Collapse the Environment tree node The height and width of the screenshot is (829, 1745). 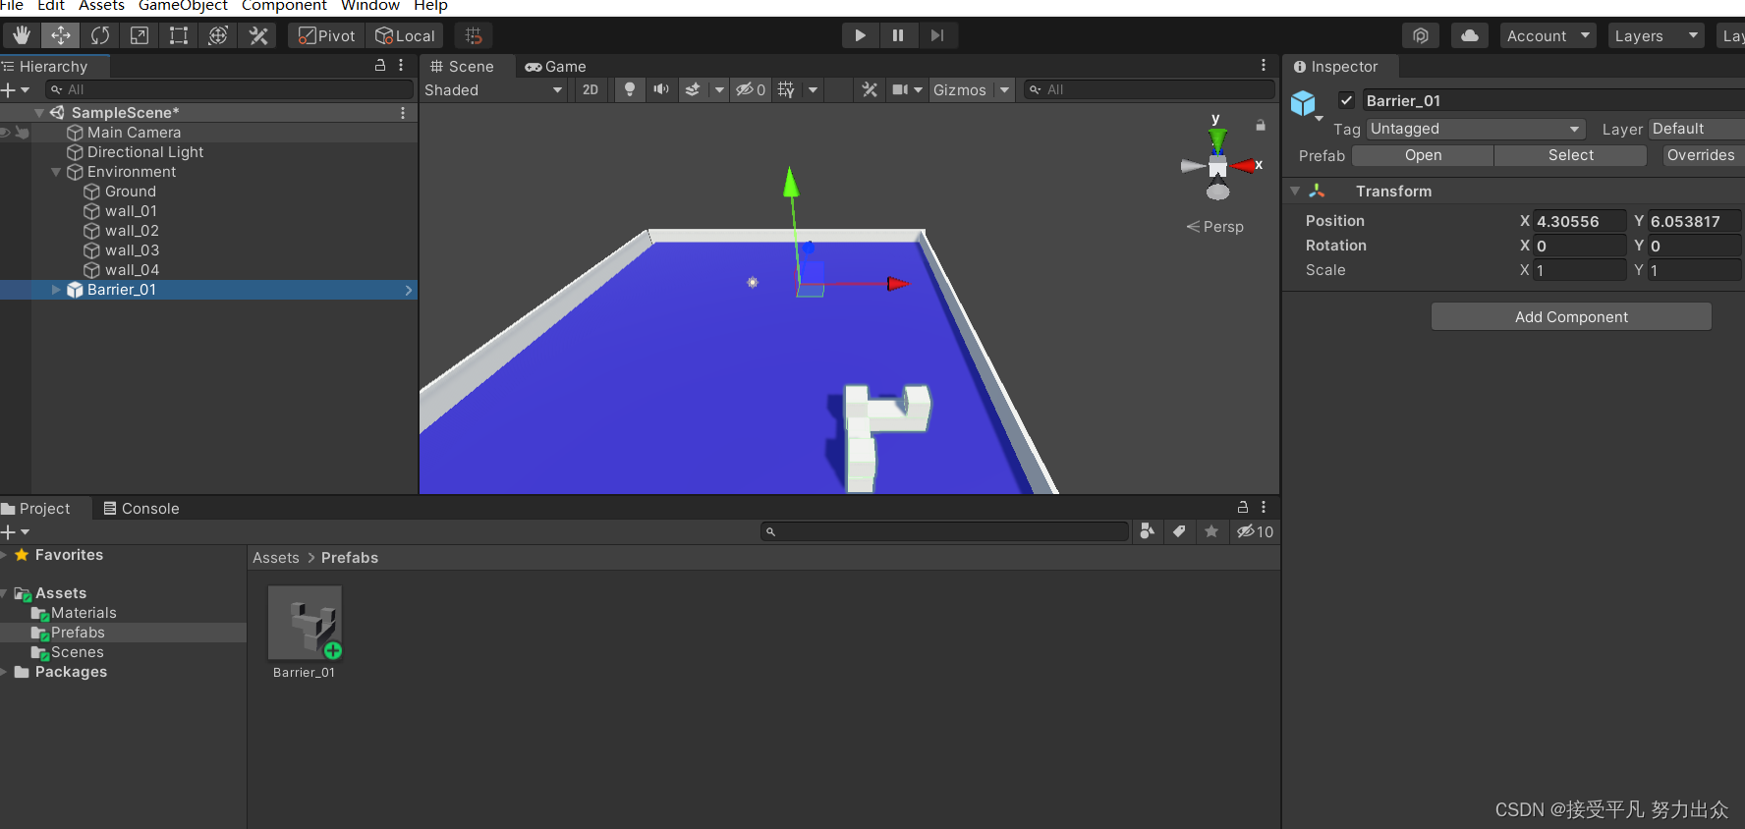click(56, 172)
